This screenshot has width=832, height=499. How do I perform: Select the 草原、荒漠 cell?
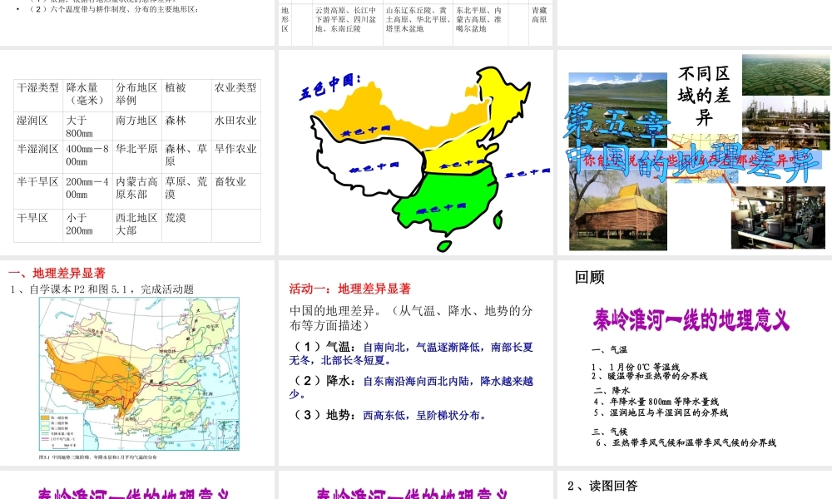[186, 191]
